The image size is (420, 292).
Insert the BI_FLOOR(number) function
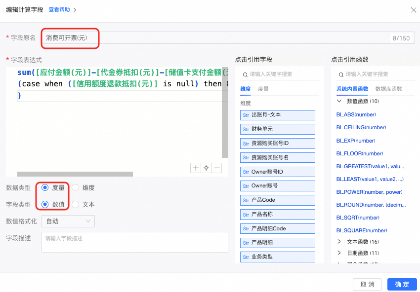pyautogui.click(x=359, y=153)
